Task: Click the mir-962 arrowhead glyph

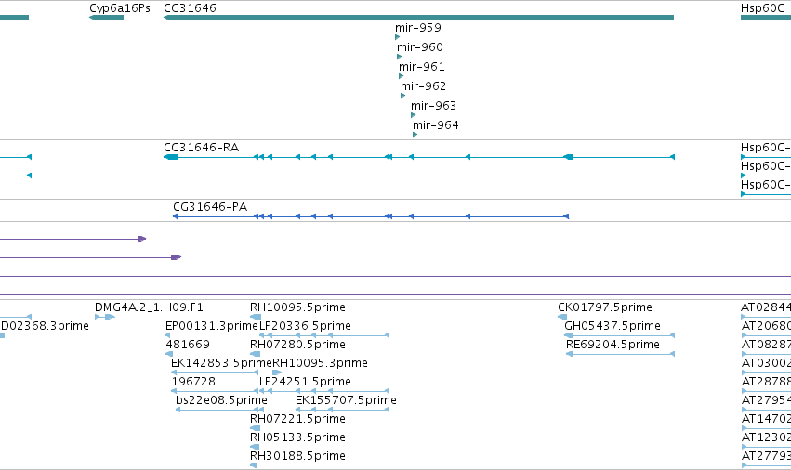Action: coord(403,96)
